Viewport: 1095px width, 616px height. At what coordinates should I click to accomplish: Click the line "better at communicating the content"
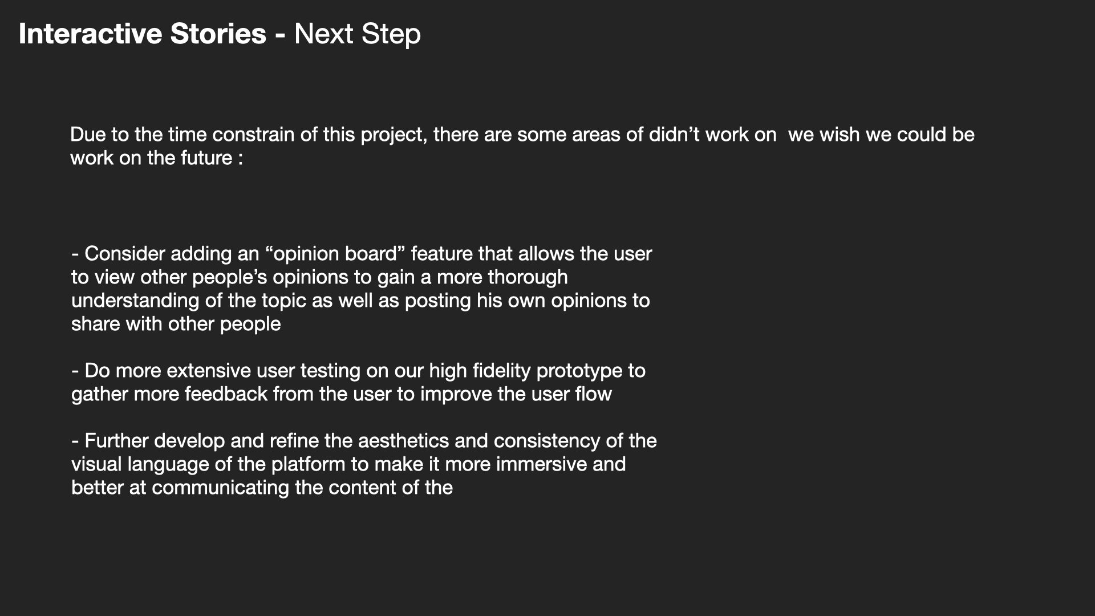(x=262, y=488)
